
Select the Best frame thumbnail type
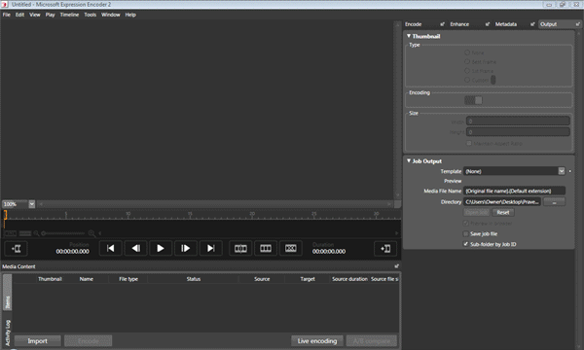466,61
